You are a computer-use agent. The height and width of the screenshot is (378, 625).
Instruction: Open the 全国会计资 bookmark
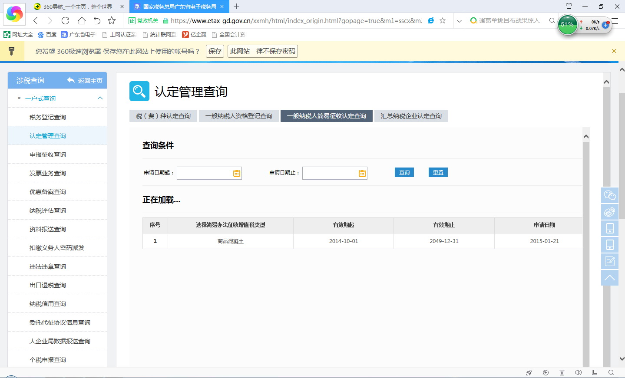[x=228, y=34]
